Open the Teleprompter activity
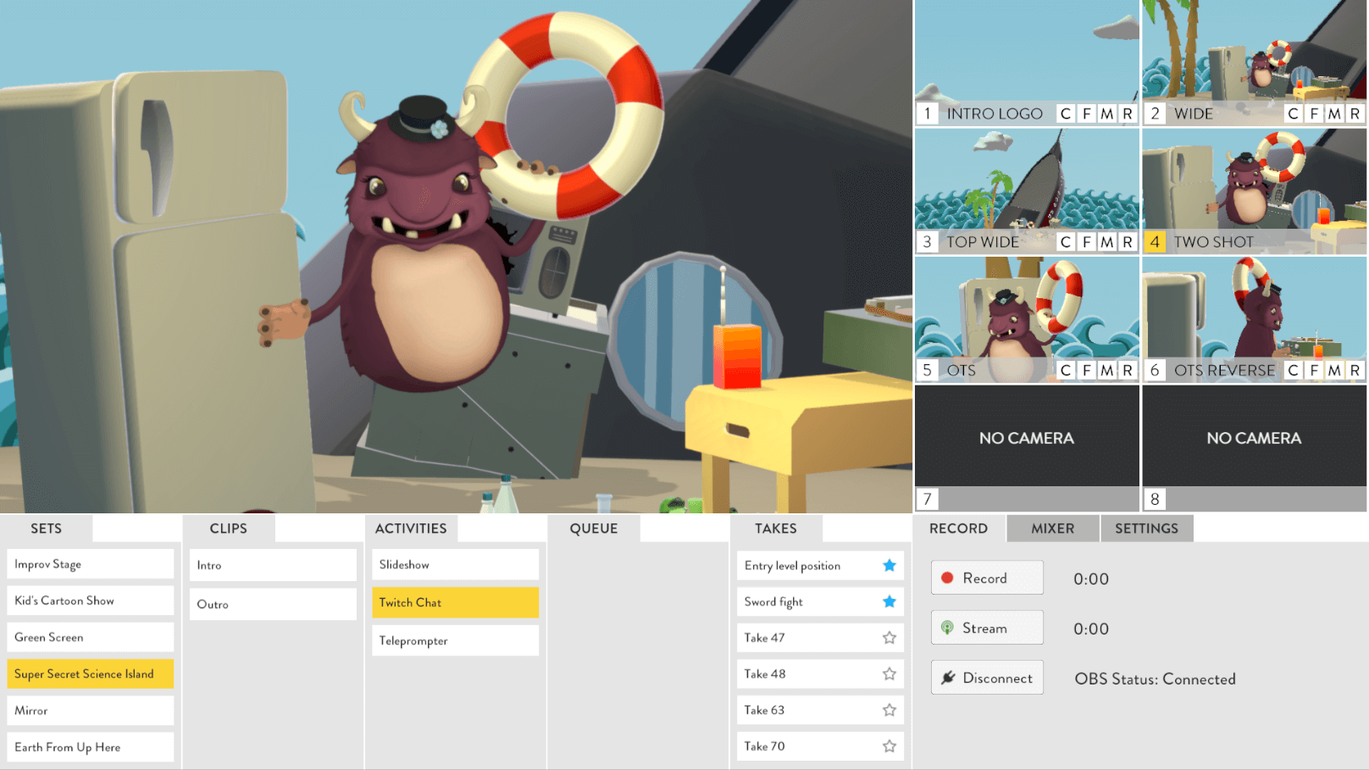This screenshot has width=1369, height=770. (x=455, y=640)
